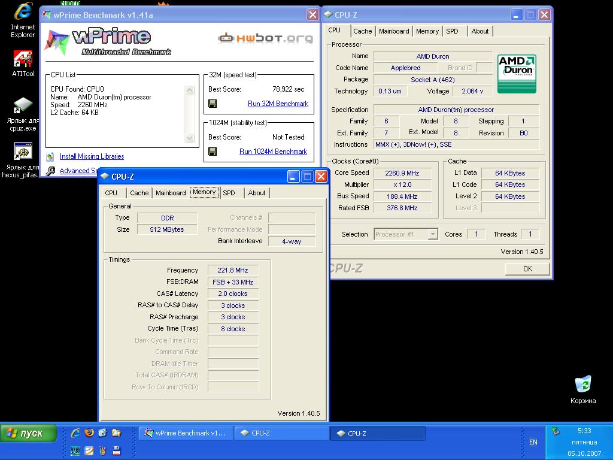The width and height of the screenshot is (613, 460).
Task: Click the memory Size value 512 MBytes
Action: click(x=167, y=229)
